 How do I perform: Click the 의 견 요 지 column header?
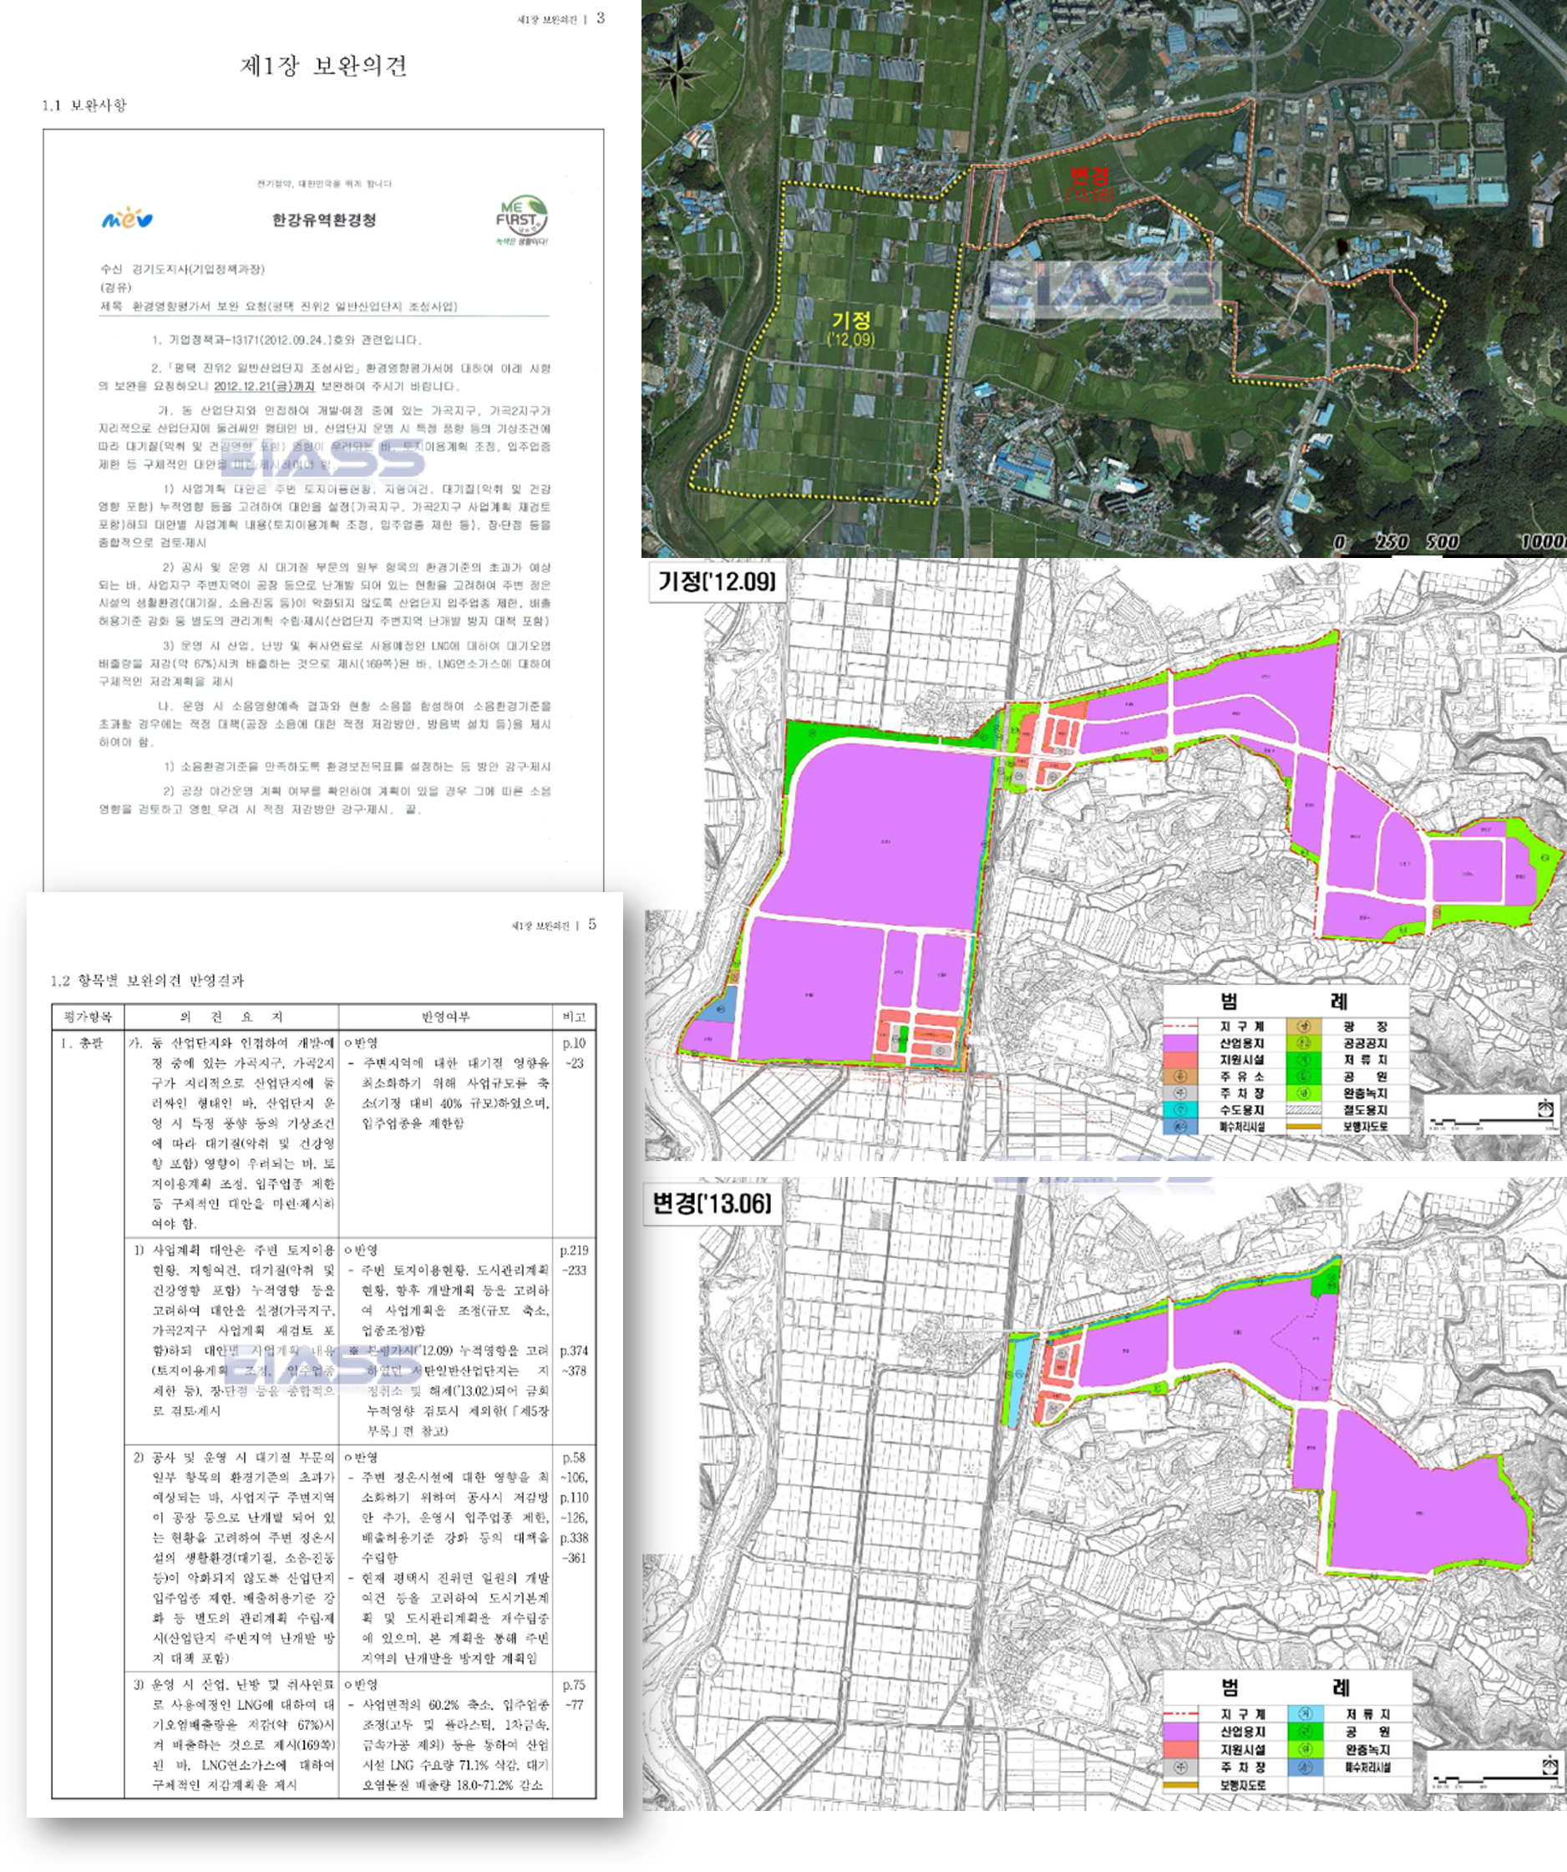pyautogui.click(x=231, y=1017)
